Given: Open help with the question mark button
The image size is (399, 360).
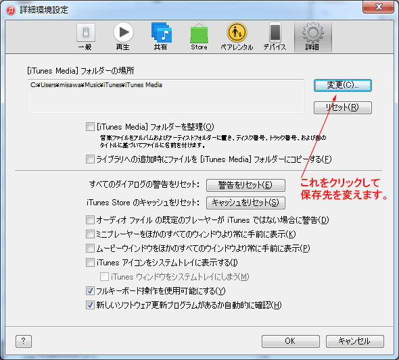Looking at the screenshot, I should (24, 341).
